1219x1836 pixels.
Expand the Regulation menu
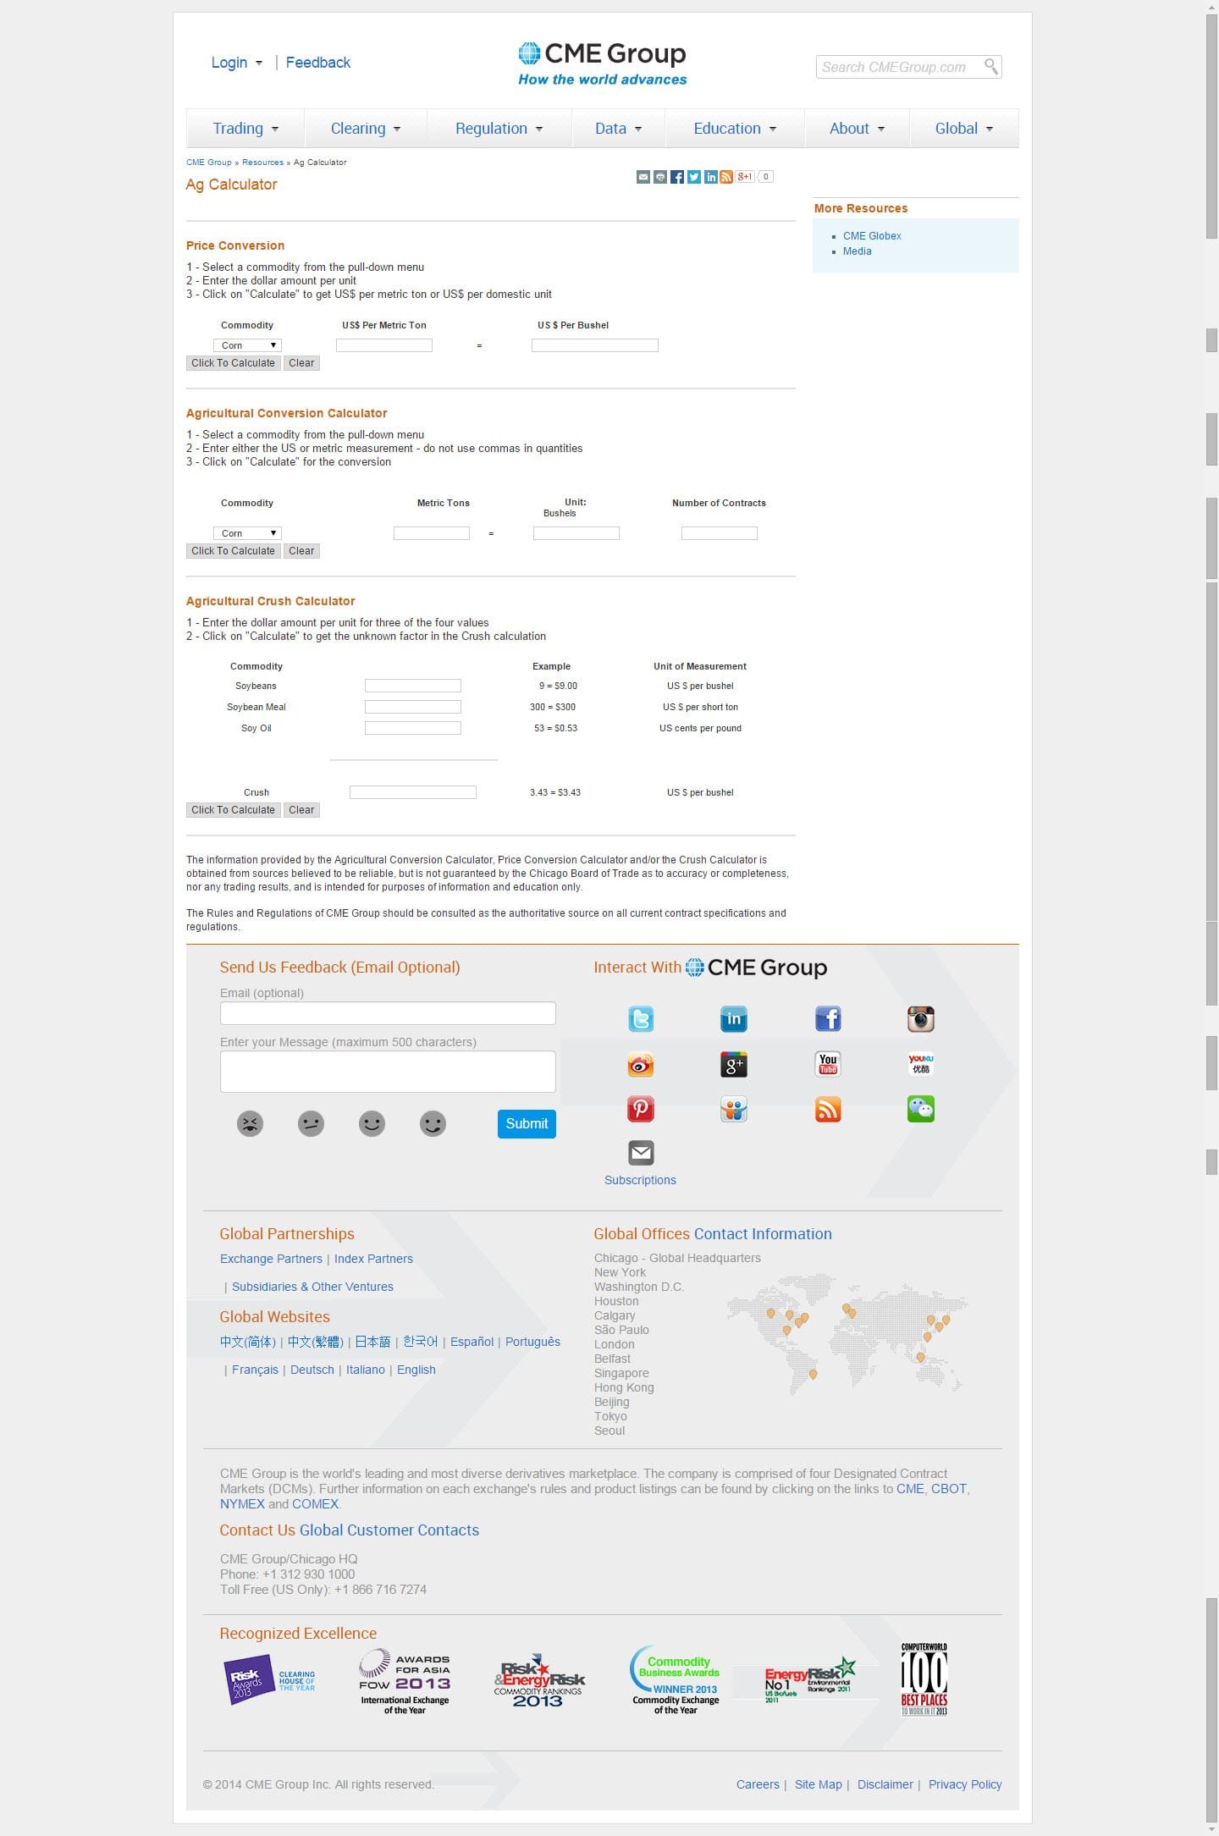(499, 129)
